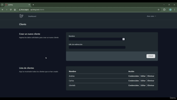Click the 'Clients' page heading

pyautogui.click(x=23, y=24)
